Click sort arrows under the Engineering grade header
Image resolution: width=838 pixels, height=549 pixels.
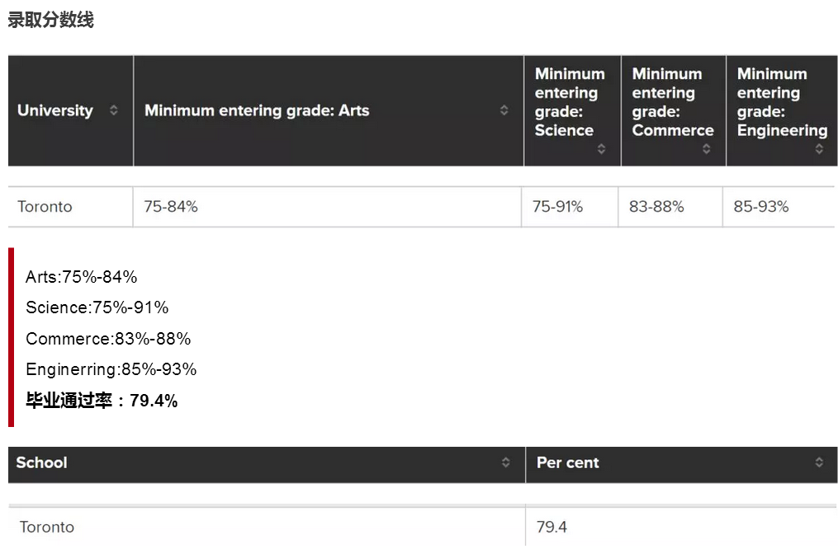(x=819, y=149)
